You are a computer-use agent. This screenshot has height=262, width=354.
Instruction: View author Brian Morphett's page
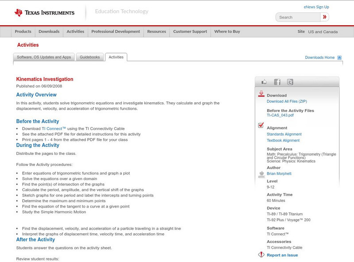tap(279, 173)
